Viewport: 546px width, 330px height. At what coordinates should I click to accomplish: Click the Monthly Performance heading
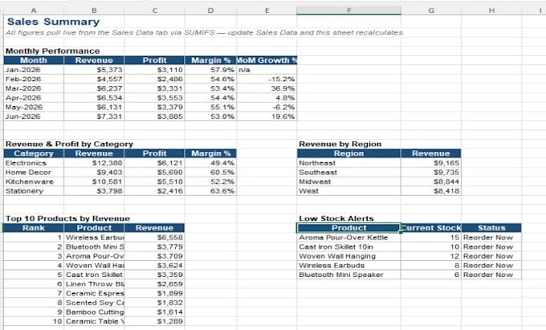click(52, 51)
